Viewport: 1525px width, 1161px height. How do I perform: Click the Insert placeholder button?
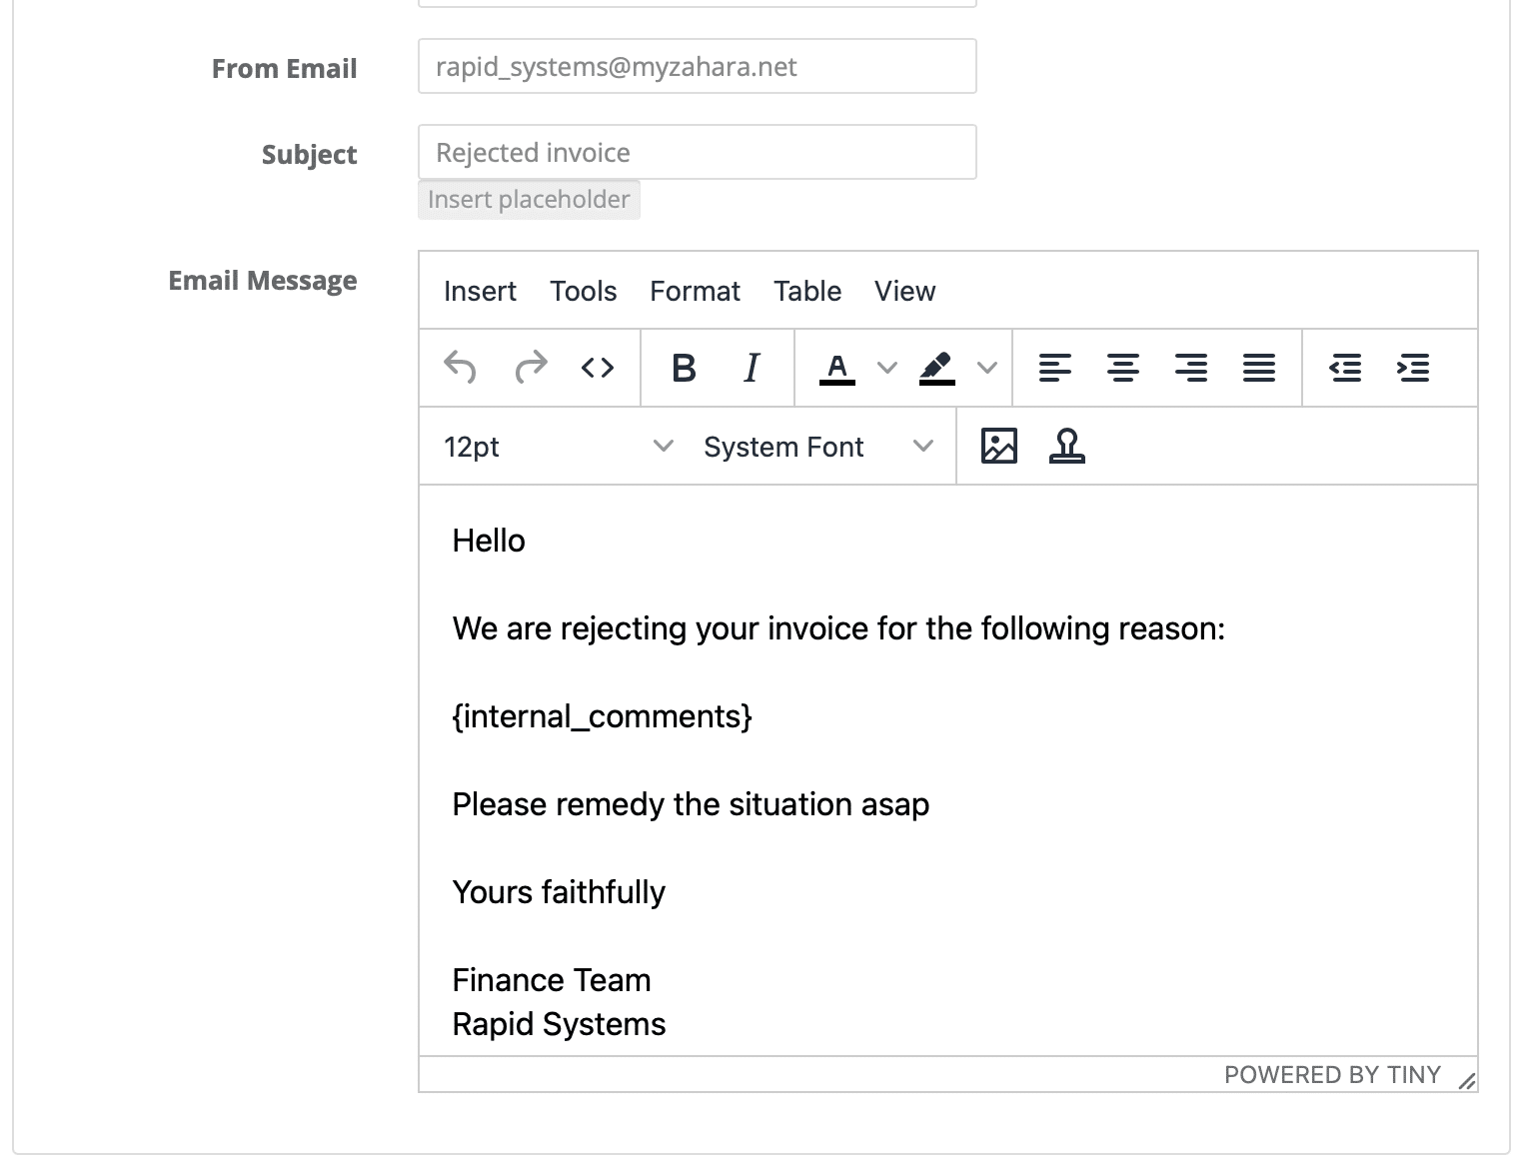(529, 200)
